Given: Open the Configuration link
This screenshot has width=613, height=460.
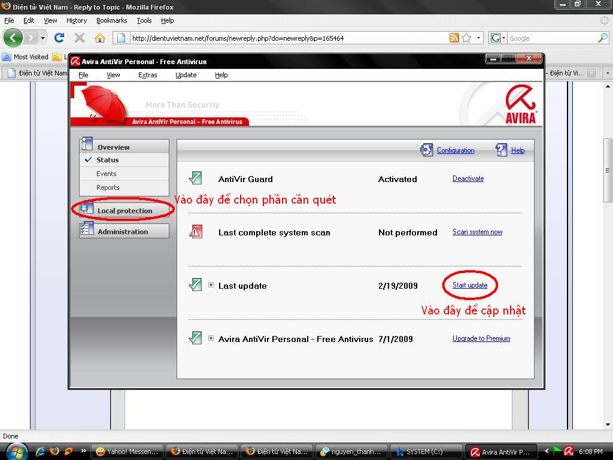Looking at the screenshot, I should 456,150.
